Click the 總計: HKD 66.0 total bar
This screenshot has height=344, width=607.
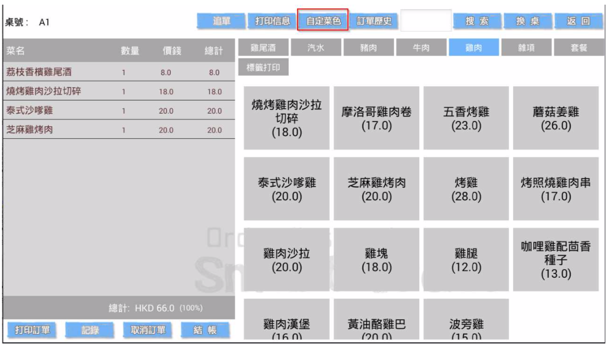pyautogui.click(x=119, y=308)
